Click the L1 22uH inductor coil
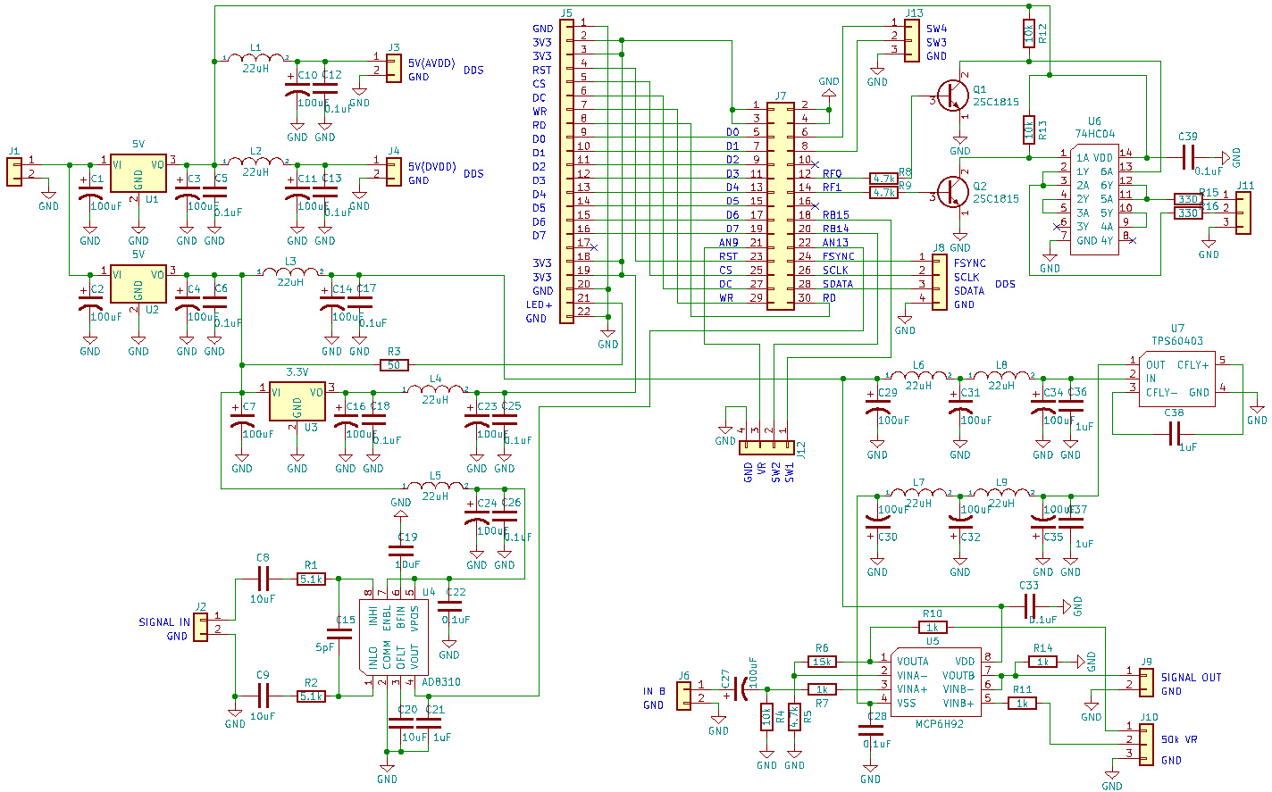The height and width of the screenshot is (792, 1272). pyautogui.click(x=255, y=60)
